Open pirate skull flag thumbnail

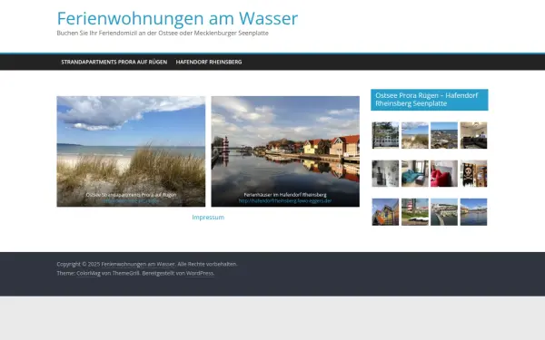pyautogui.click(x=474, y=173)
